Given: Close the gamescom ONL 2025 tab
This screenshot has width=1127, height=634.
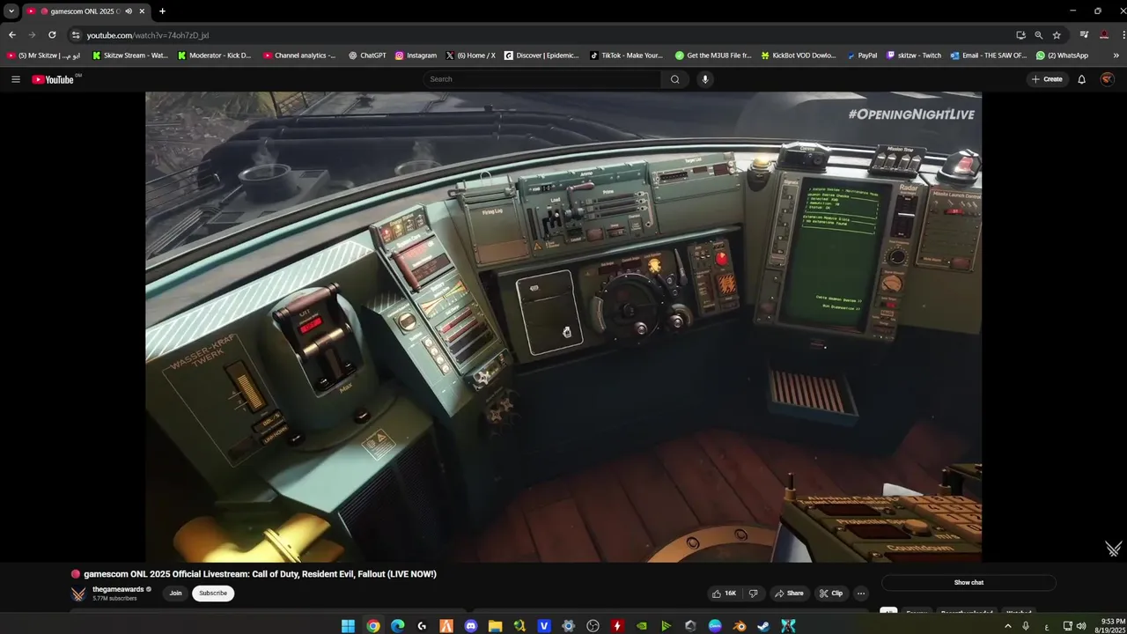Looking at the screenshot, I should pyautogui.click(x=142, y=11).
